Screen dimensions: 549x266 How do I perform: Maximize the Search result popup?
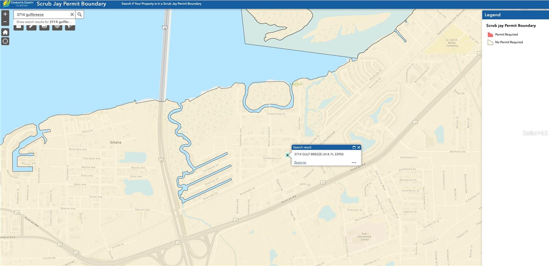tap(354, 147)
